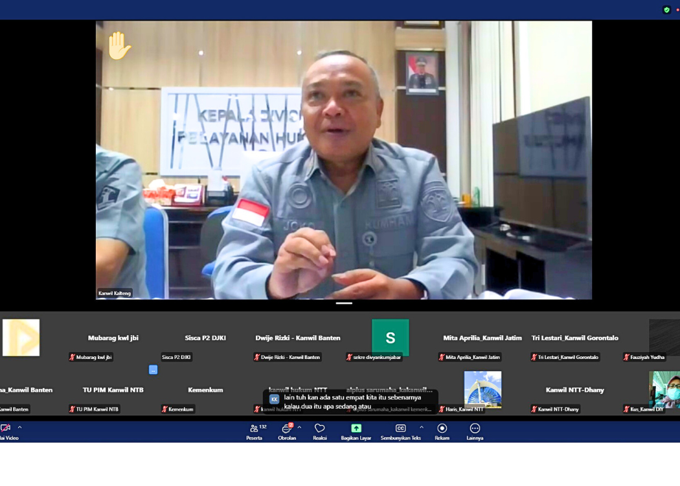Select Haris_Kanwil NTT video thumbnail

pos(482,389)
